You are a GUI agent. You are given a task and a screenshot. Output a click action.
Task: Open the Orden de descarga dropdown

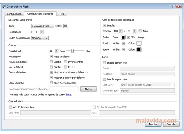40,38
